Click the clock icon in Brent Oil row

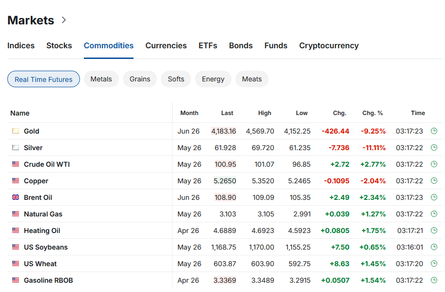click(434, 197)
